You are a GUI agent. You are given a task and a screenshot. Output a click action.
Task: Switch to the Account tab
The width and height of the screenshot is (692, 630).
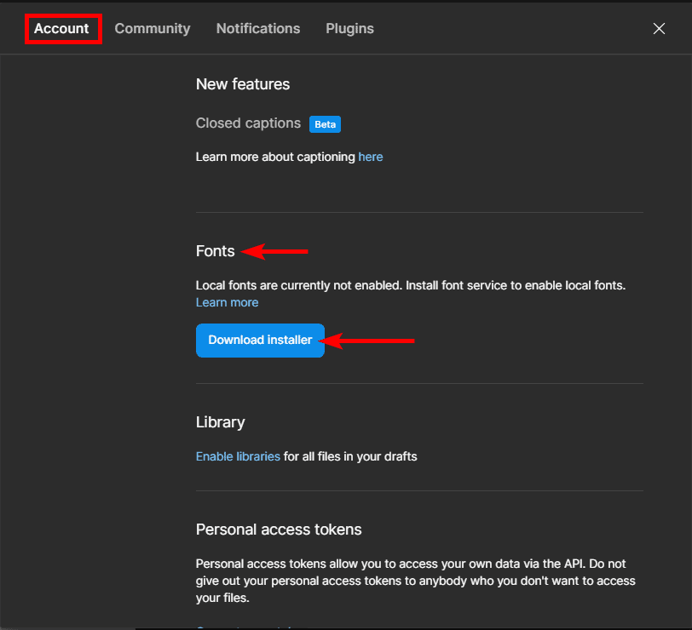[x=61, y=28]
